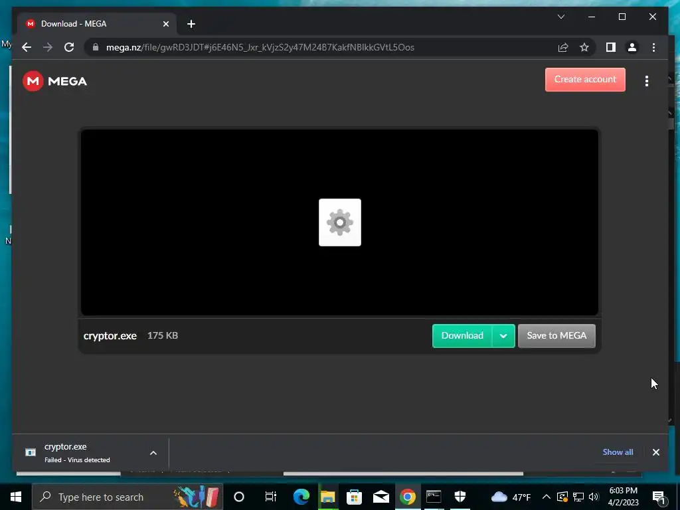Bookmark this tab with star icon

click(x=584, y=47)
